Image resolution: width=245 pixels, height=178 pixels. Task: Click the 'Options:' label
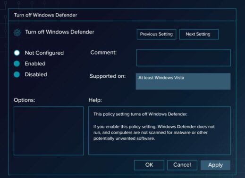pos(25,100)
